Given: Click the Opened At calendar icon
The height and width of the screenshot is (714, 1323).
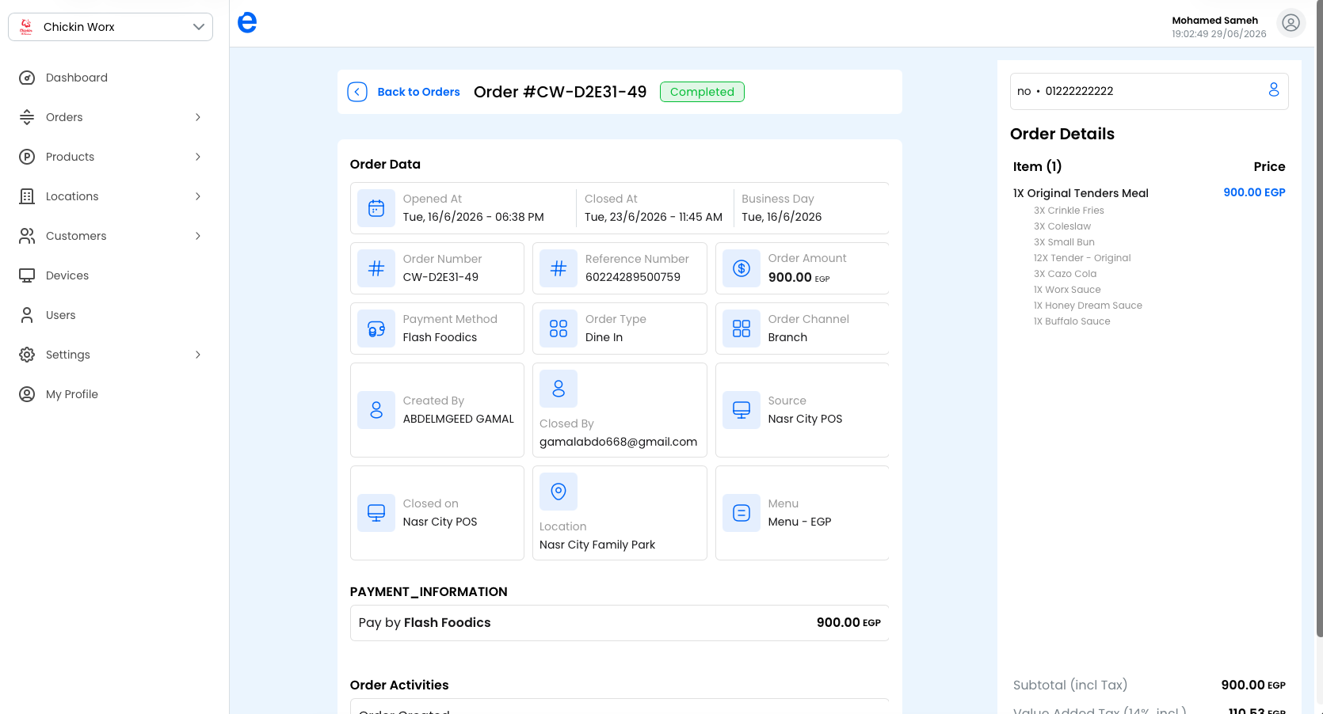Looking at the screenshot, I should (x=376, y=208).
